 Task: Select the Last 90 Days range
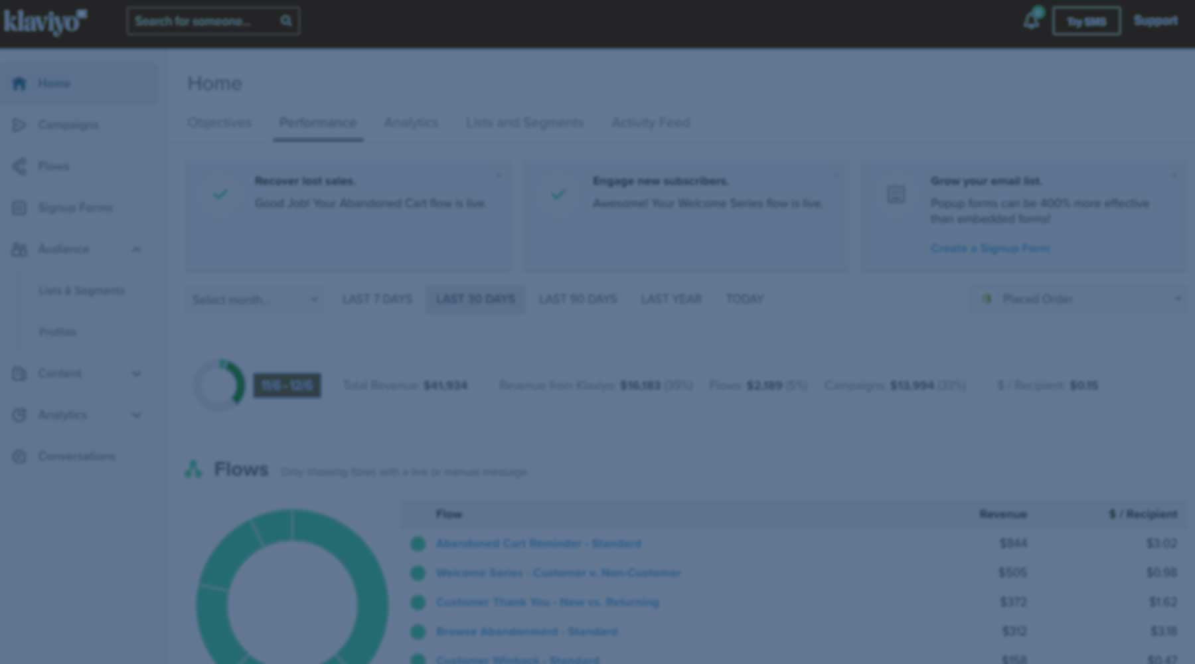tap(578, 299)
